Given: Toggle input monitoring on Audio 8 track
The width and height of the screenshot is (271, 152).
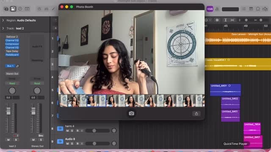Looking at the screenshot, I should tap(82, 144).
